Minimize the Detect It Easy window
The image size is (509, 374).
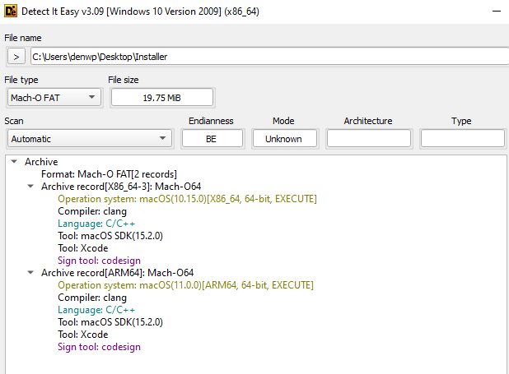click(x=497, y=12)
